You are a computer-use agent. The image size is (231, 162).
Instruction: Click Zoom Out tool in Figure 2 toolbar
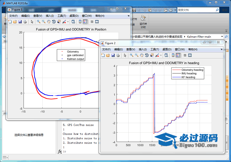pyautogui.click(x=136, y=55)
